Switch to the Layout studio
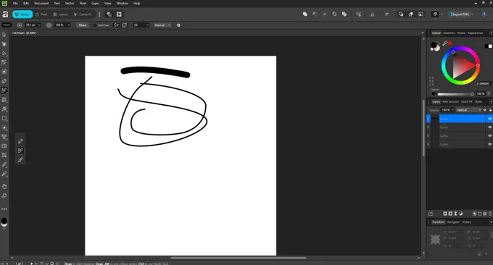The width and height of the screenshot is (493, 265). 61,14
